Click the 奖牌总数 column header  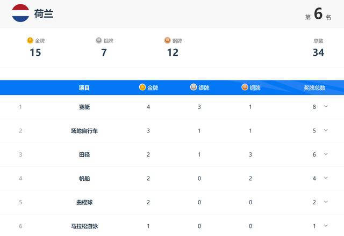[314, 88]
